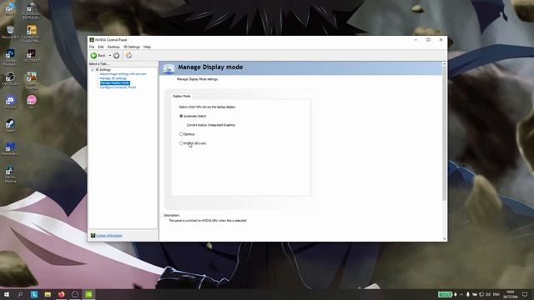534x300 pixels.
Task: Click the ENG language indicator
Action: coord(496,294)
